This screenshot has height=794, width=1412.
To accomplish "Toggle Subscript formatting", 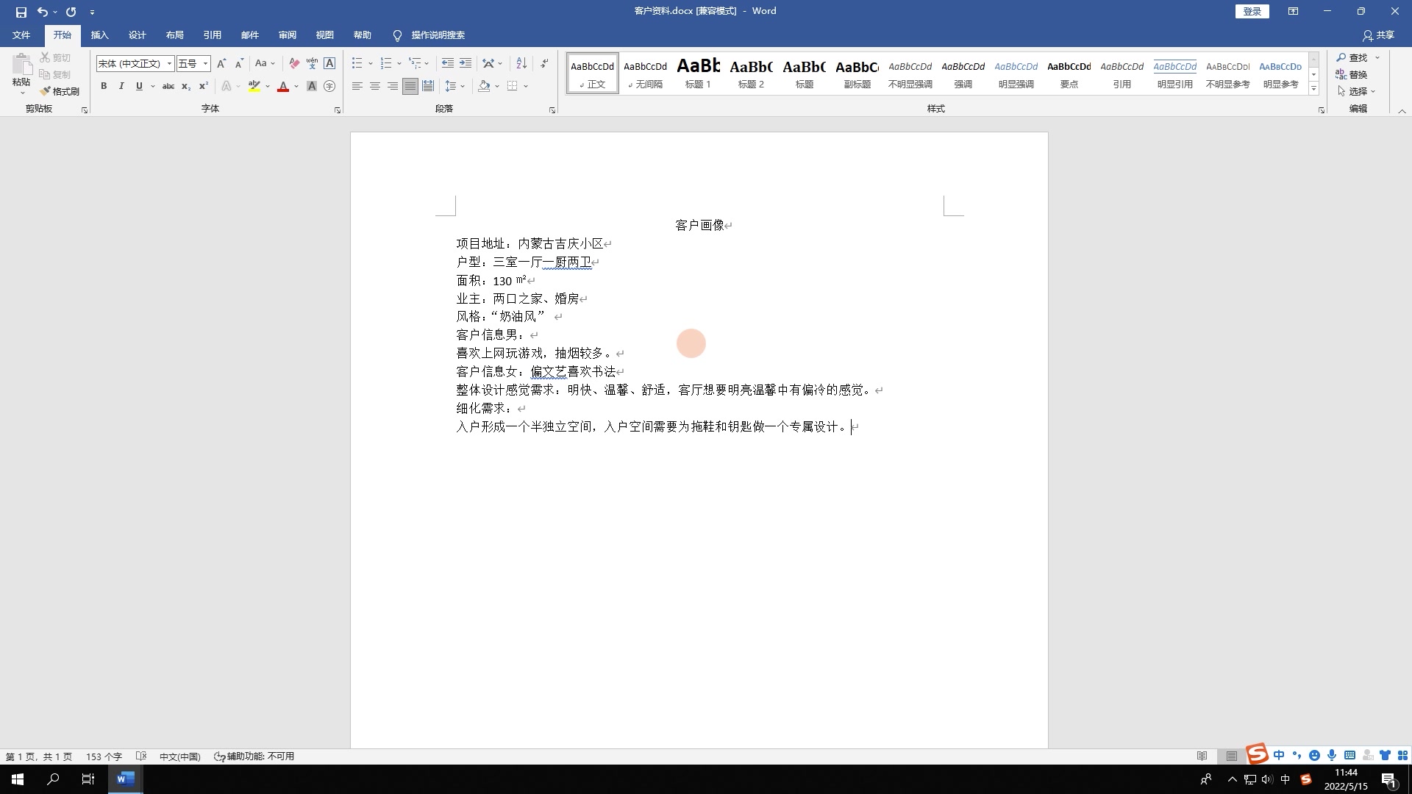I will click(186, 86).
